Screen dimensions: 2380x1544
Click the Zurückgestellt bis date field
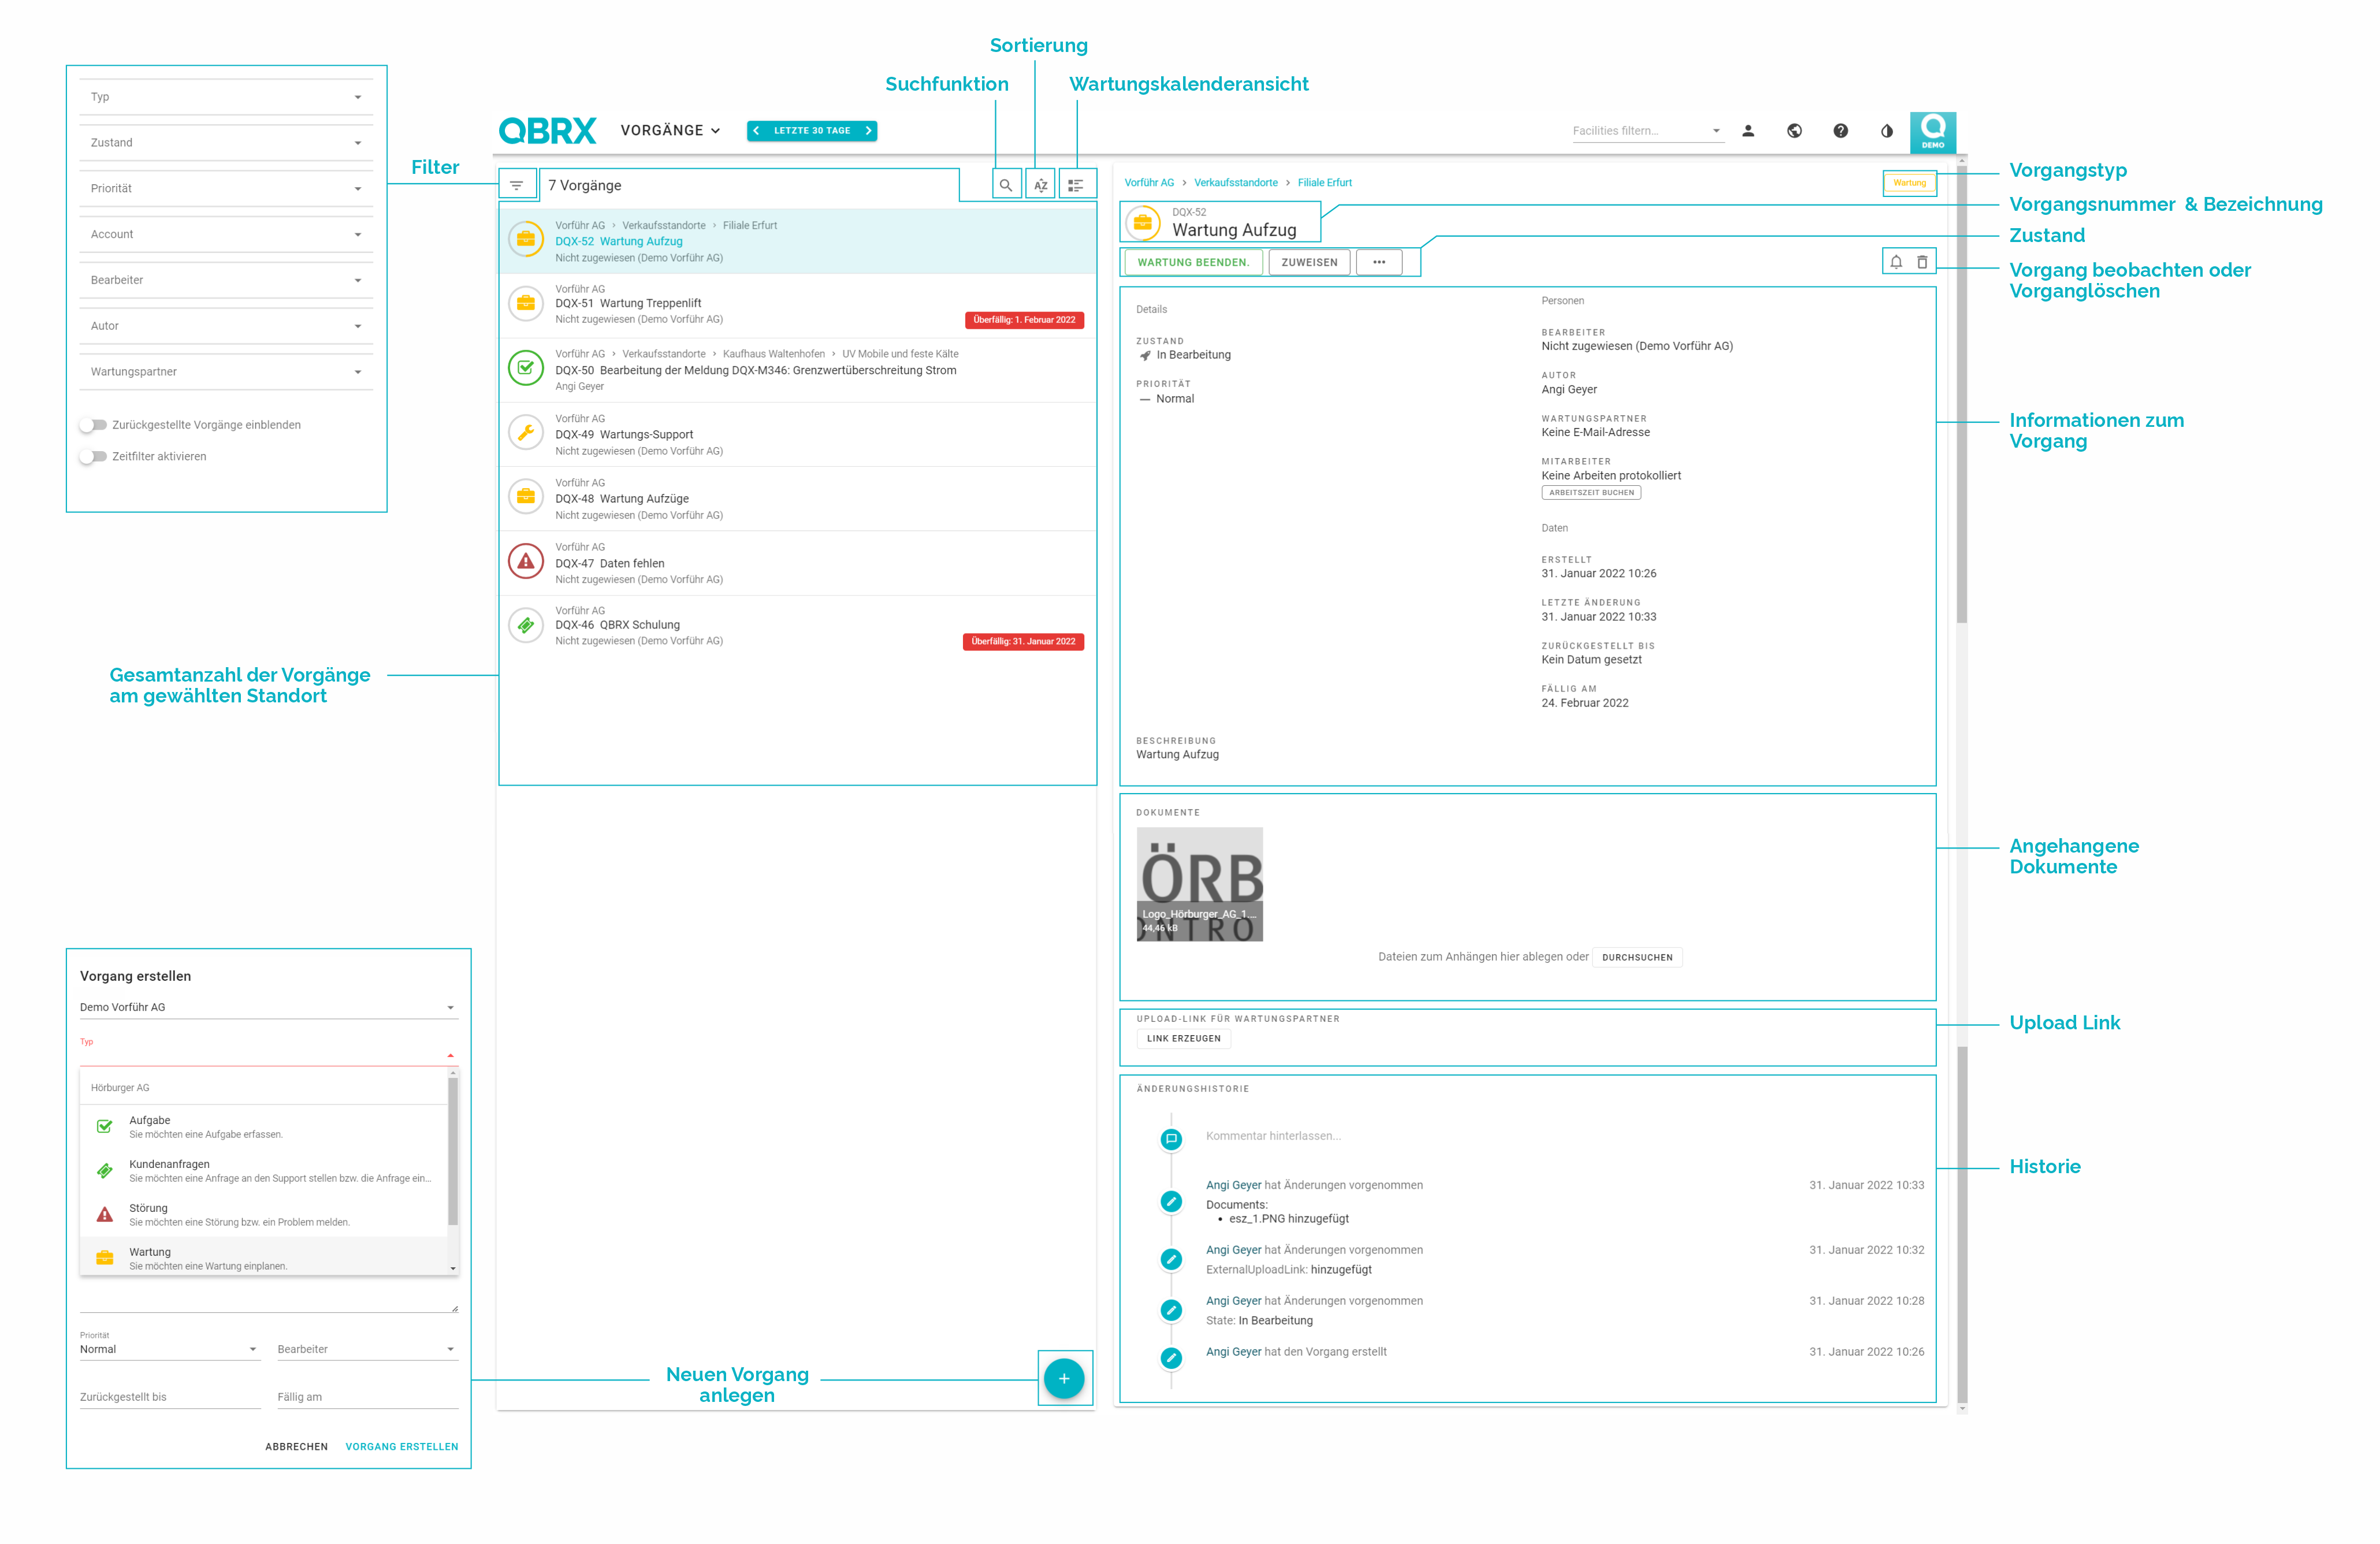click(x=170, y=1397)
